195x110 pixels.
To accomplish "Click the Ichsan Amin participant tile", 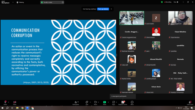I will pyautogui.click(x=156, y=87).
